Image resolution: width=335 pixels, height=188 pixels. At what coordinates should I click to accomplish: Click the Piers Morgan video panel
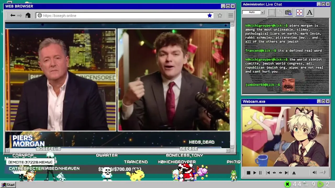(60, 80)
